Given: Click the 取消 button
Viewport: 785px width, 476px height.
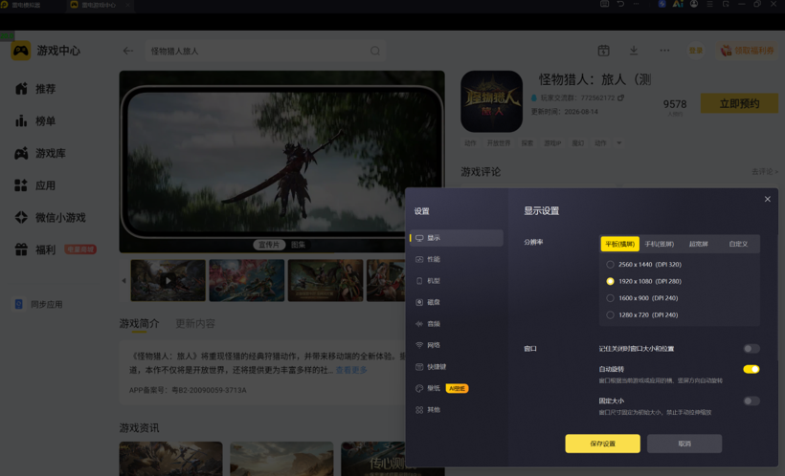Looking at the screenshot, I should point(684,444).
